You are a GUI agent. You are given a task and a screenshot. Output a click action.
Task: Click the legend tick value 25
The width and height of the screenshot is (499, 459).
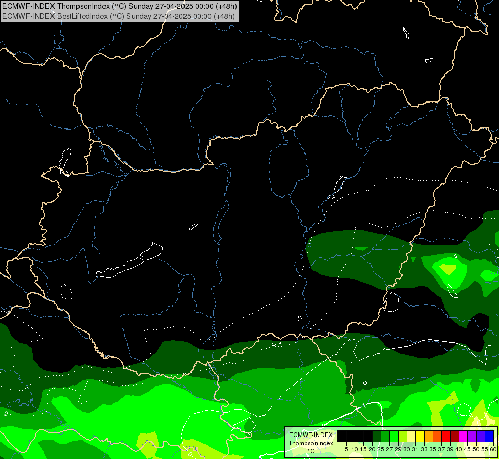(381, 449)
